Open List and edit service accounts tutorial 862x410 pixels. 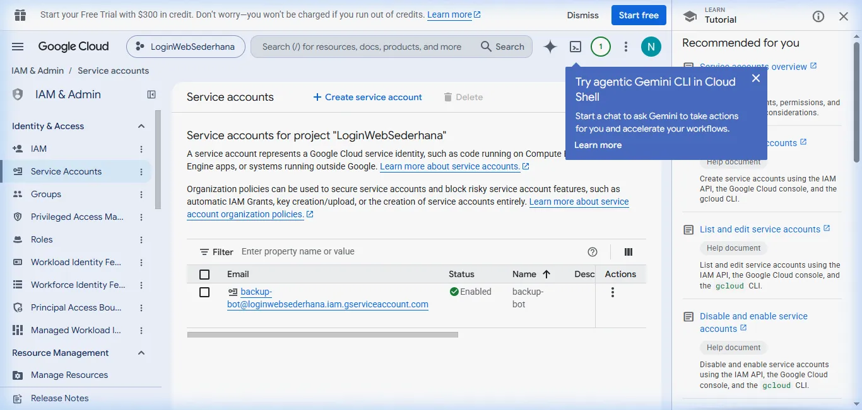click(x=764, y=229)
